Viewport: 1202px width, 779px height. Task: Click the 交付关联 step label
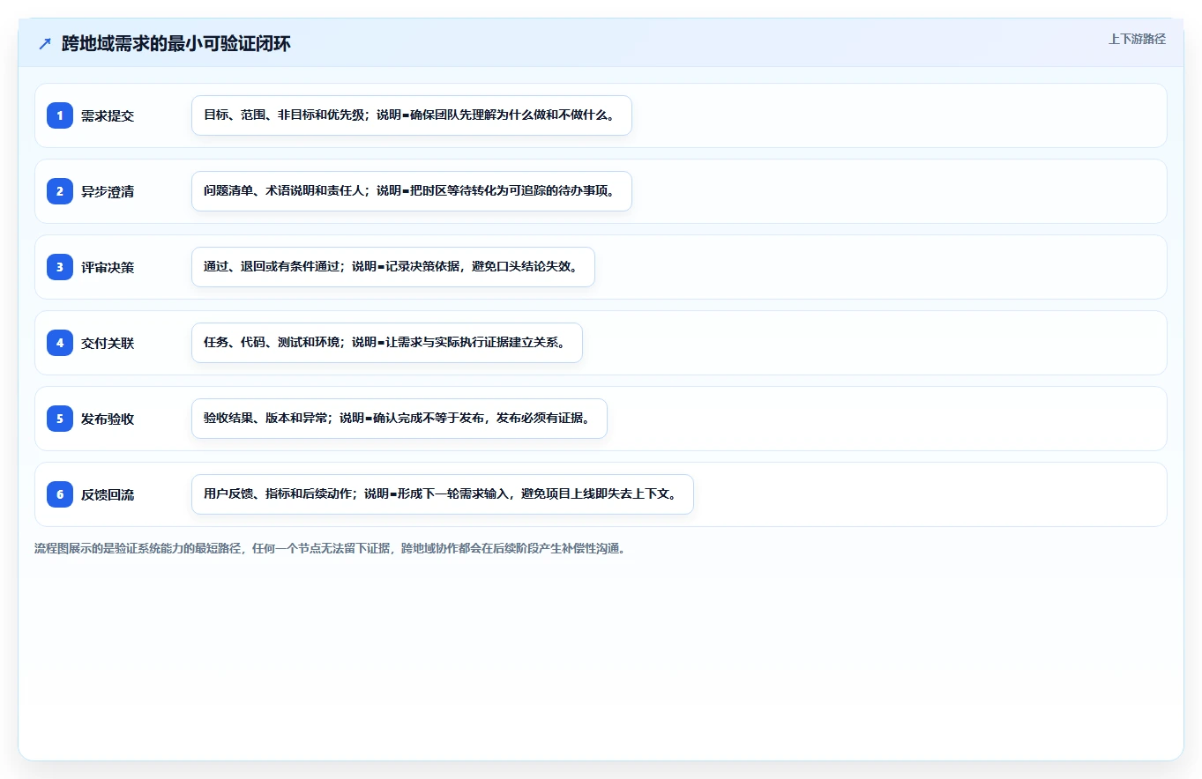click(108, 344)
